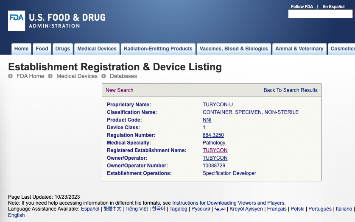Click breadcrumb arrow icon before FDA Home
The width and height of the screenshot is (355, 222).
(11, 76)
